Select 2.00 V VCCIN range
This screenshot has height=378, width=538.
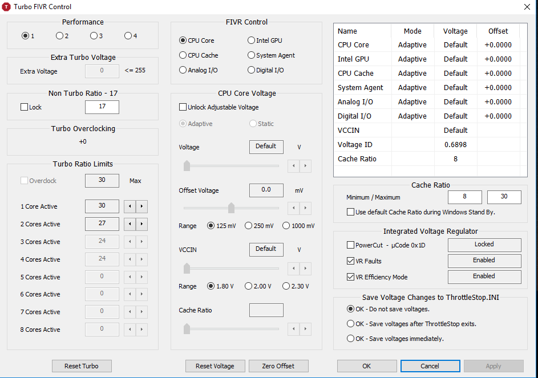coord(249,286)
